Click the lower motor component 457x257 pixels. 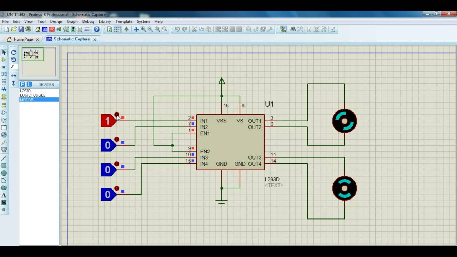[345, 188]
